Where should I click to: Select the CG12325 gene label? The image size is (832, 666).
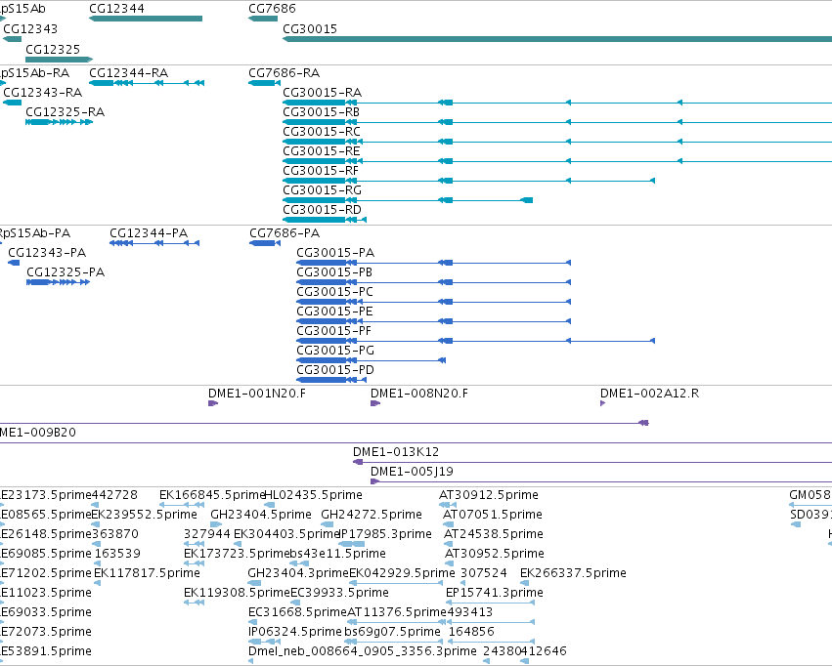pyautogui.click(x=53, y=49)
